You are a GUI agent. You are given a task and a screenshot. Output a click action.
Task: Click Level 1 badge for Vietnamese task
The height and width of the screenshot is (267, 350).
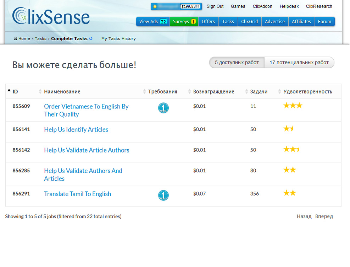[163, 108]
